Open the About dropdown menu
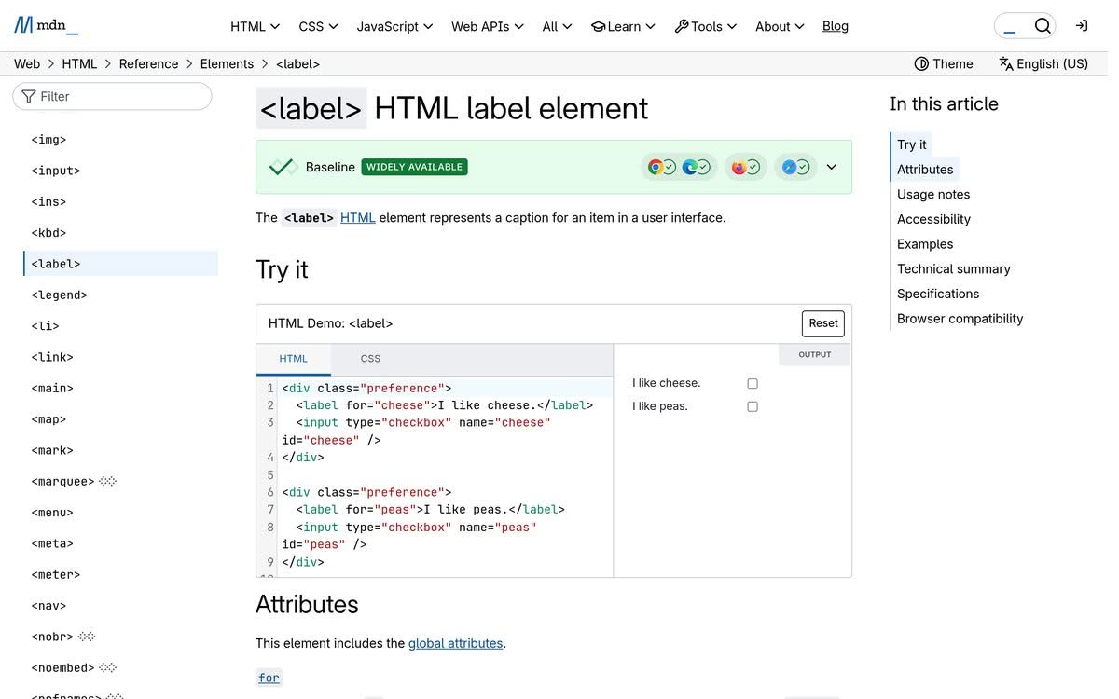1119x699 pixels. [780, 26]
